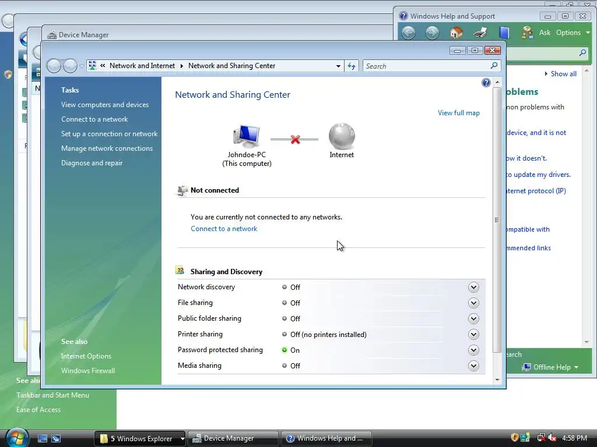
Task: Click the network status tray icon
Action: tap(540, 438)
